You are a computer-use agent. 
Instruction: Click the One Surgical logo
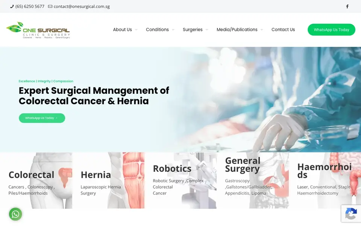pos(38,30)
